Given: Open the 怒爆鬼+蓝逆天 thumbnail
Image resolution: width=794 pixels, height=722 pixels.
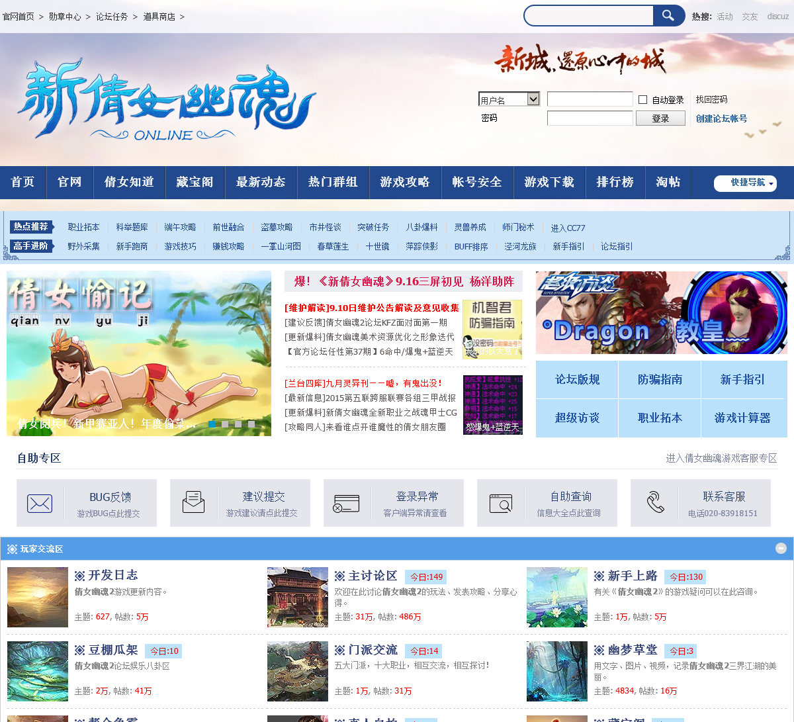Looking at the screenshot, I should point(493,405).
